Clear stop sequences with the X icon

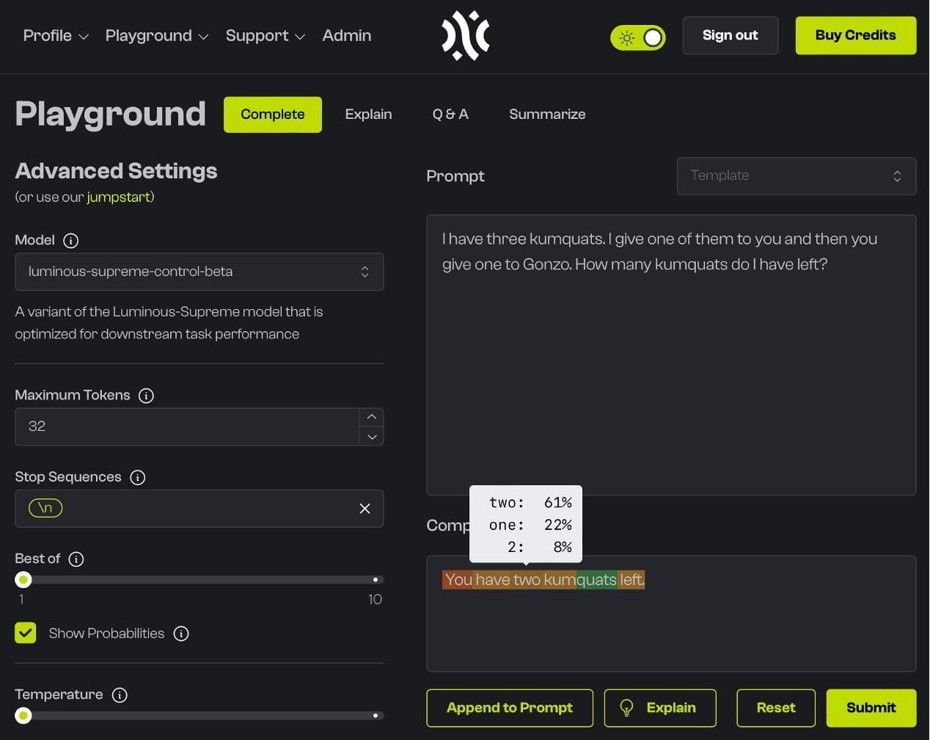point(365,509)
